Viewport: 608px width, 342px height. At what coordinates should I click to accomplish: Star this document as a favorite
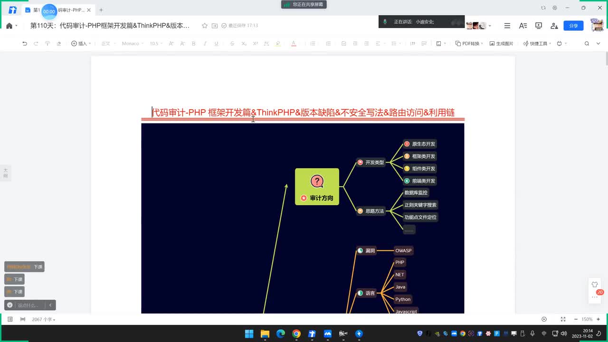(x=205, y=26)
